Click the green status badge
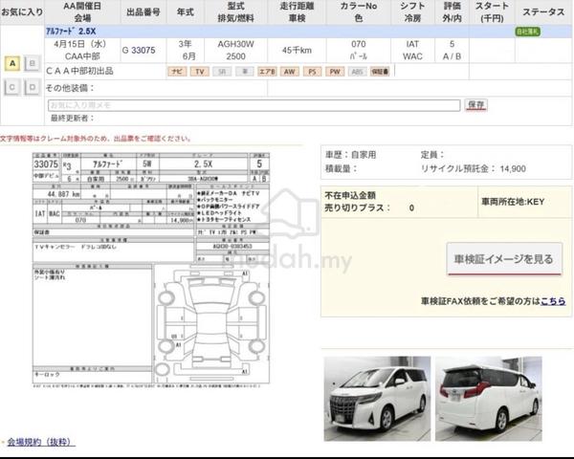 (x=527, y=32)
